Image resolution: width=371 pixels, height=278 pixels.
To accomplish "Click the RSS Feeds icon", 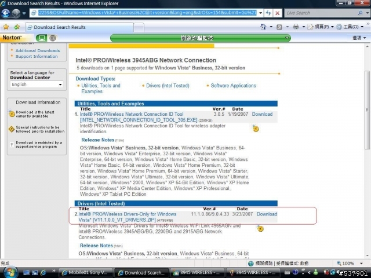I will [279, 27].
